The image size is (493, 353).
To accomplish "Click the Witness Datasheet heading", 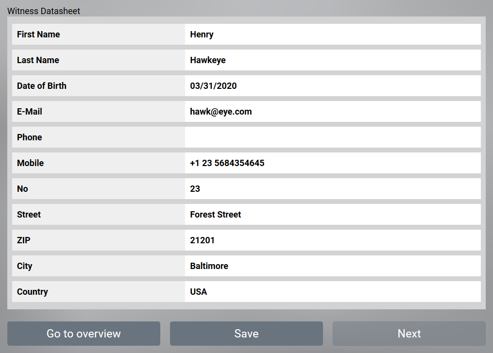I will (44, 11).
